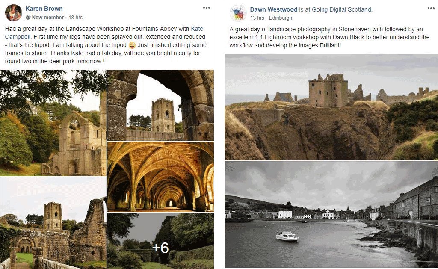
Task: Open the black and white harbour photo
Action: click(x=331, y=214)
